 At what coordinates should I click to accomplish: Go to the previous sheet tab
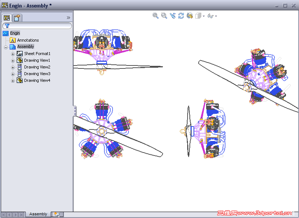click(x=10, y=215)
